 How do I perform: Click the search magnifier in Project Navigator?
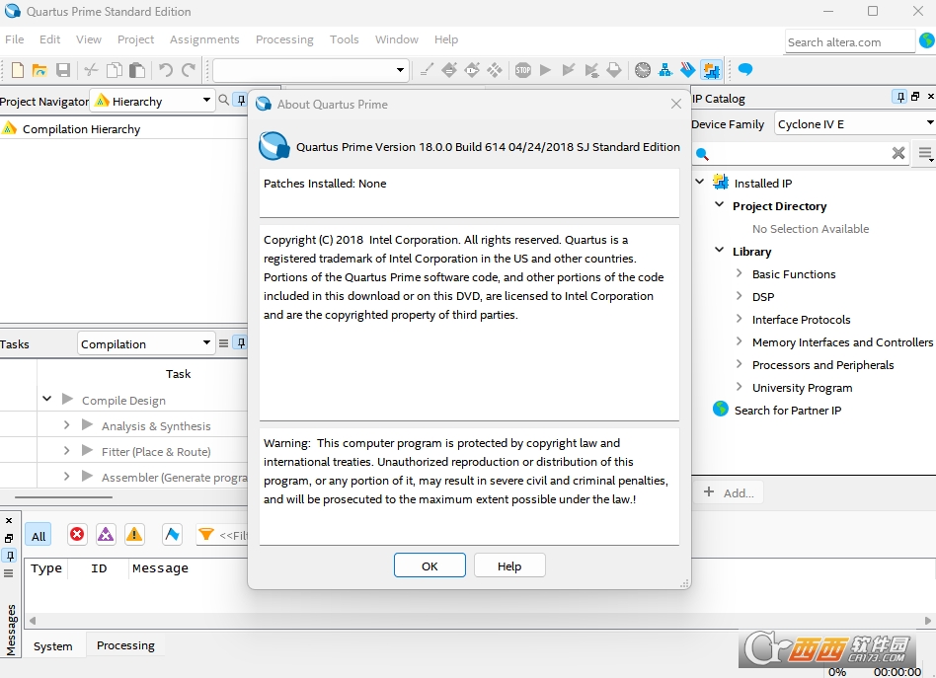tap(223, 101)
